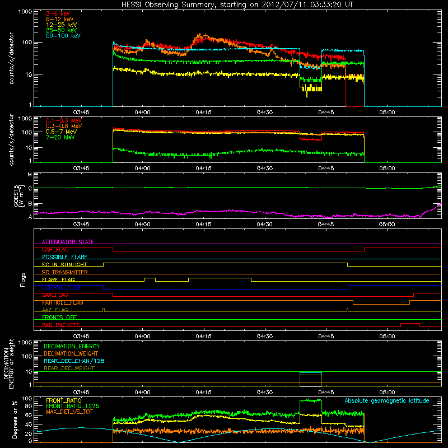Pick the SC_TRANSMITTER flag label
This screenshot has width=448, height=448.
tap(64, 272)
